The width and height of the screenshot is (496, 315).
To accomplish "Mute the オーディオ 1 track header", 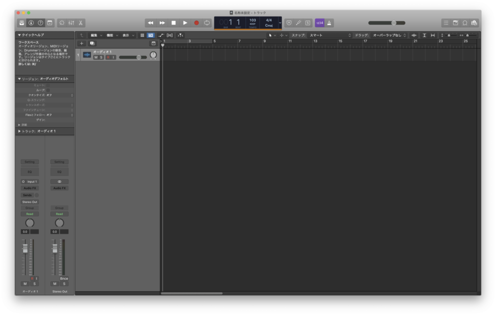I will [x=96, y=57].
